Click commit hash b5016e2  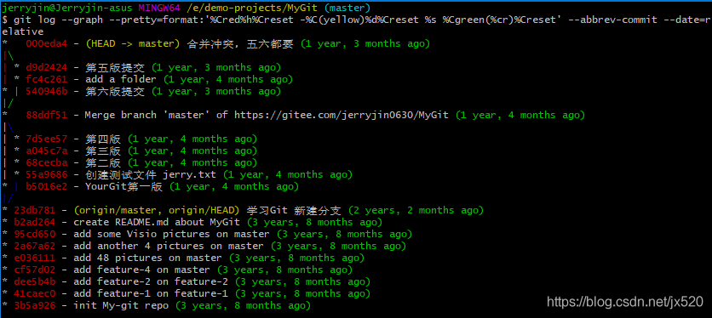[x=46, y=186]
